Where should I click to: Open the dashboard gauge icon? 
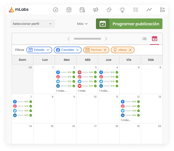56,10
